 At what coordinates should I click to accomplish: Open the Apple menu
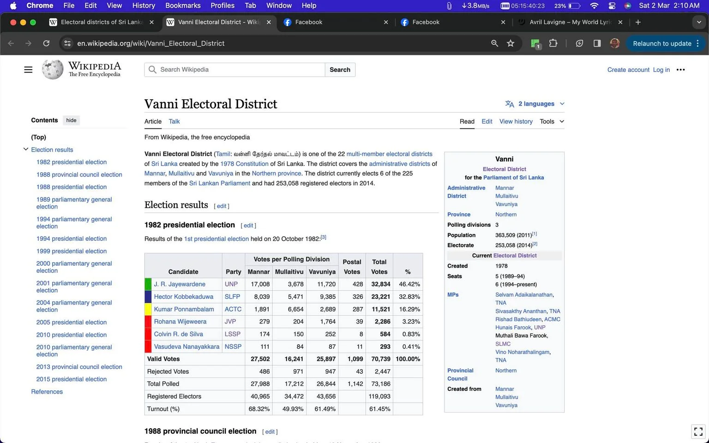pyautogui.click(x=13, y=6)
